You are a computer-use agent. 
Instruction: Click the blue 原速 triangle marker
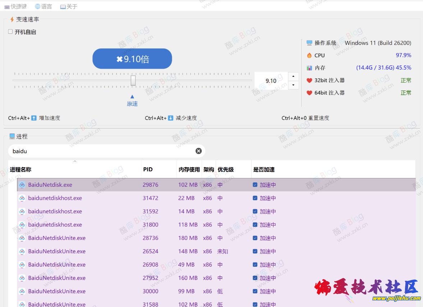tap(132, 97)
